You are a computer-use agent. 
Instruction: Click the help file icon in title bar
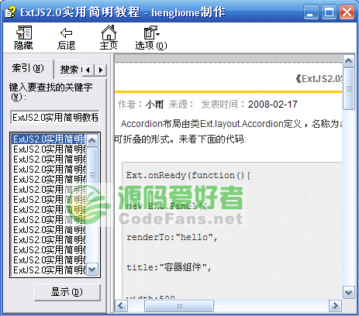11,12
